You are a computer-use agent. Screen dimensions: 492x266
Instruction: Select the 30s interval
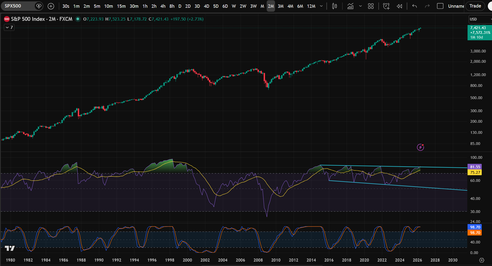66,6
